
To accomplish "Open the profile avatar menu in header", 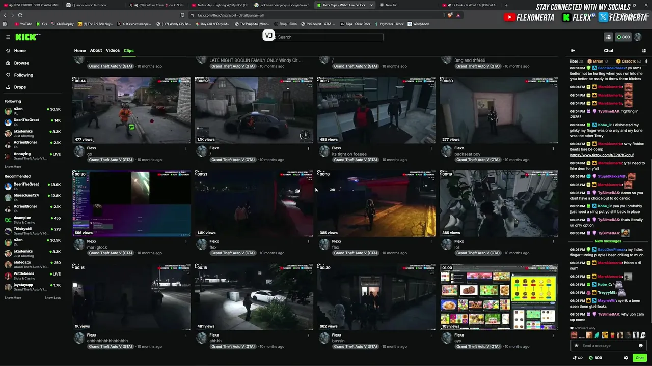I will (638, 37).
